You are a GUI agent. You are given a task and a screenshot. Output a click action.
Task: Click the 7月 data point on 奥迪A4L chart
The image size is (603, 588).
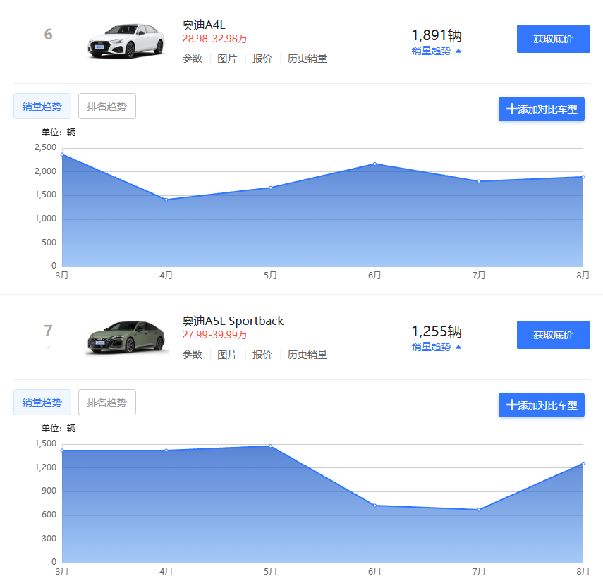[x=479, y=181]
